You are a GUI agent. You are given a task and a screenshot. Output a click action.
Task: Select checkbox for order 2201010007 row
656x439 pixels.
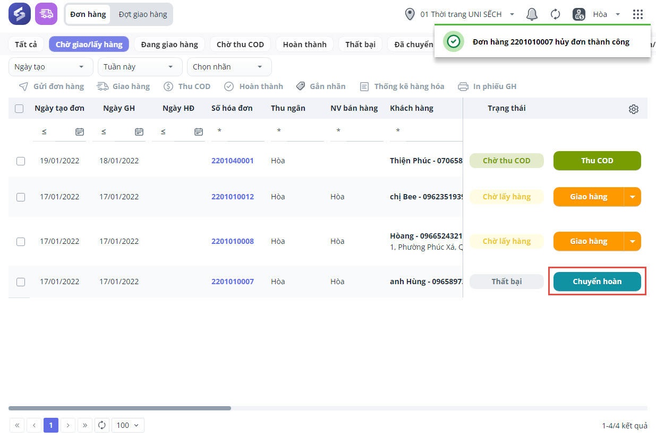click(21, 282)
